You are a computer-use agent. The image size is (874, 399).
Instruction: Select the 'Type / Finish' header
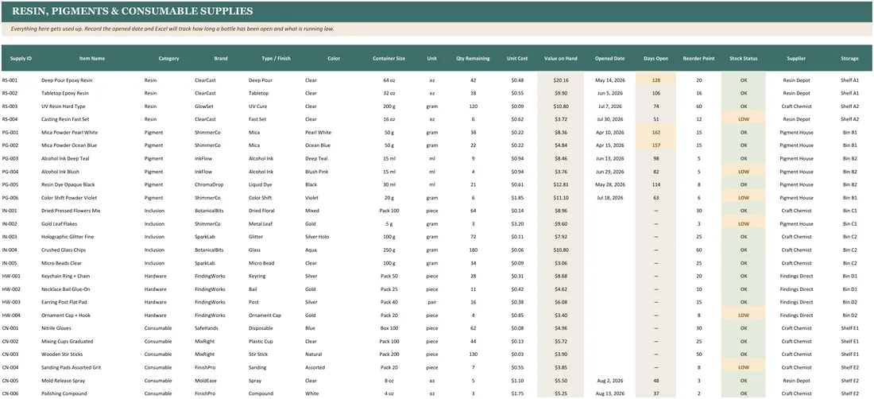[x=276, y=58]
